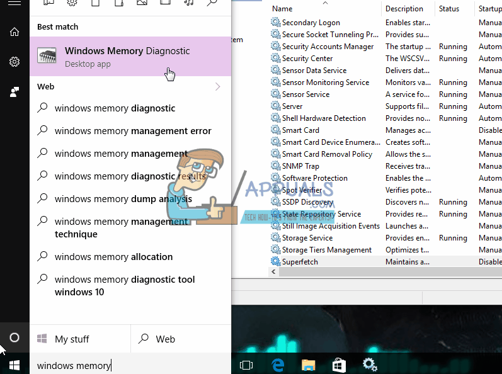Select the SNMP Trap service gear icon
This screenshot has width=502, height=374.
[275, 166]
